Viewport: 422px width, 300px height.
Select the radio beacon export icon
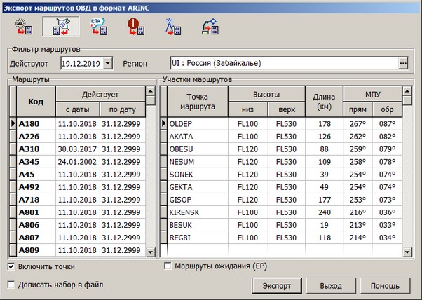pyautogui.click(x=170, y=26)
